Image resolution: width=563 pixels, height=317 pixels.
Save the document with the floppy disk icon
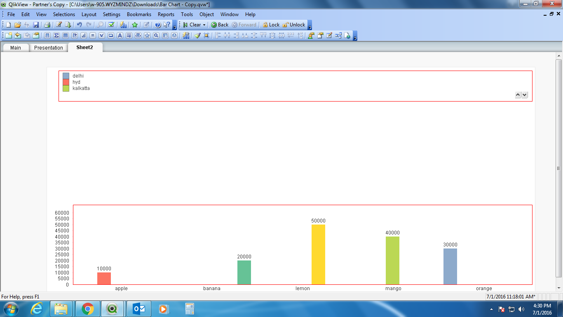36,25
